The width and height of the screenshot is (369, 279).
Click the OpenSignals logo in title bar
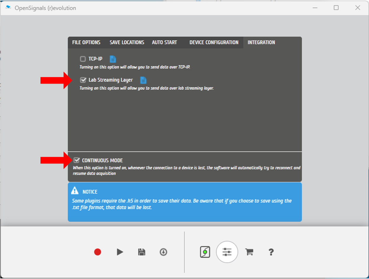8,8
